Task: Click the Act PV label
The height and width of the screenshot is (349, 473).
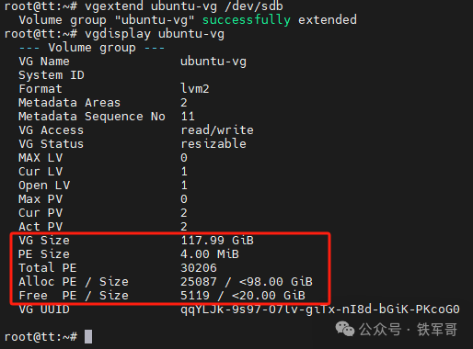Action: 40,227
